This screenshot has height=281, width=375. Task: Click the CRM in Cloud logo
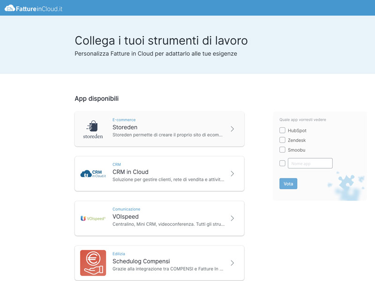pos(93,174)
